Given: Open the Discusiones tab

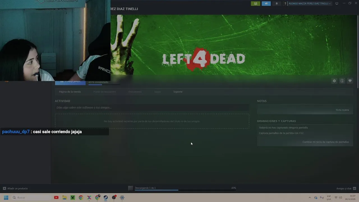Looking at the screenshot, I should 135,92.
